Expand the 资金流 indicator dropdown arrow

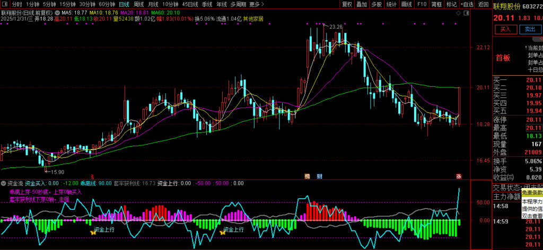[x=4, y=183]
